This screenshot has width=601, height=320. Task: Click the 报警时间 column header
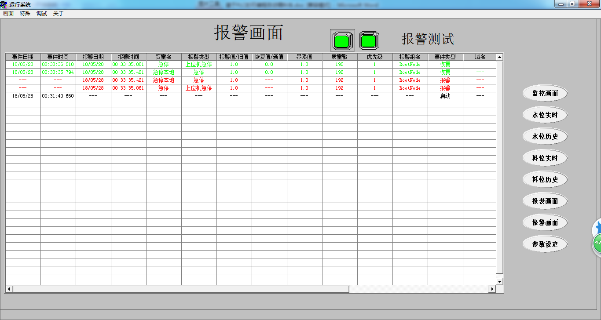pyautogui.click(x=128, y=57)
